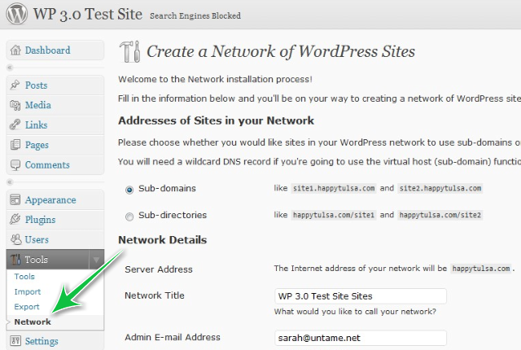Click the Links chain icon
The height and width of the screenshot is (350, 521).
pos(15,125)
